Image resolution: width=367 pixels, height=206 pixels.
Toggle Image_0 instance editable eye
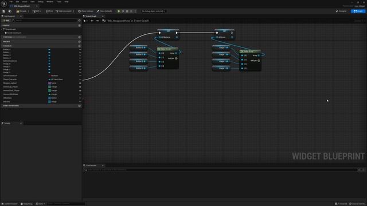(x=80, y=64)
